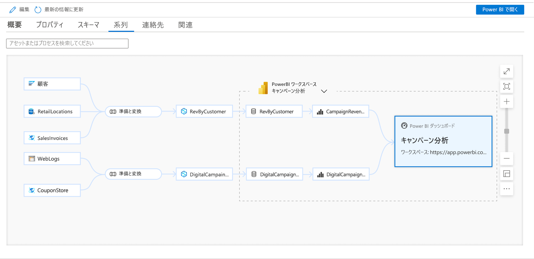The height and width of the screenshot is (259, 534).
Task: Click RevByCustomer dataset cylinder icon
Action: (x=253, y=111)
